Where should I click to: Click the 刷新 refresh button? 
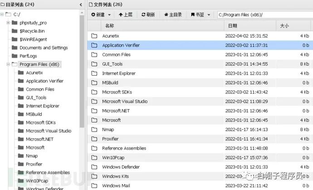148,15
